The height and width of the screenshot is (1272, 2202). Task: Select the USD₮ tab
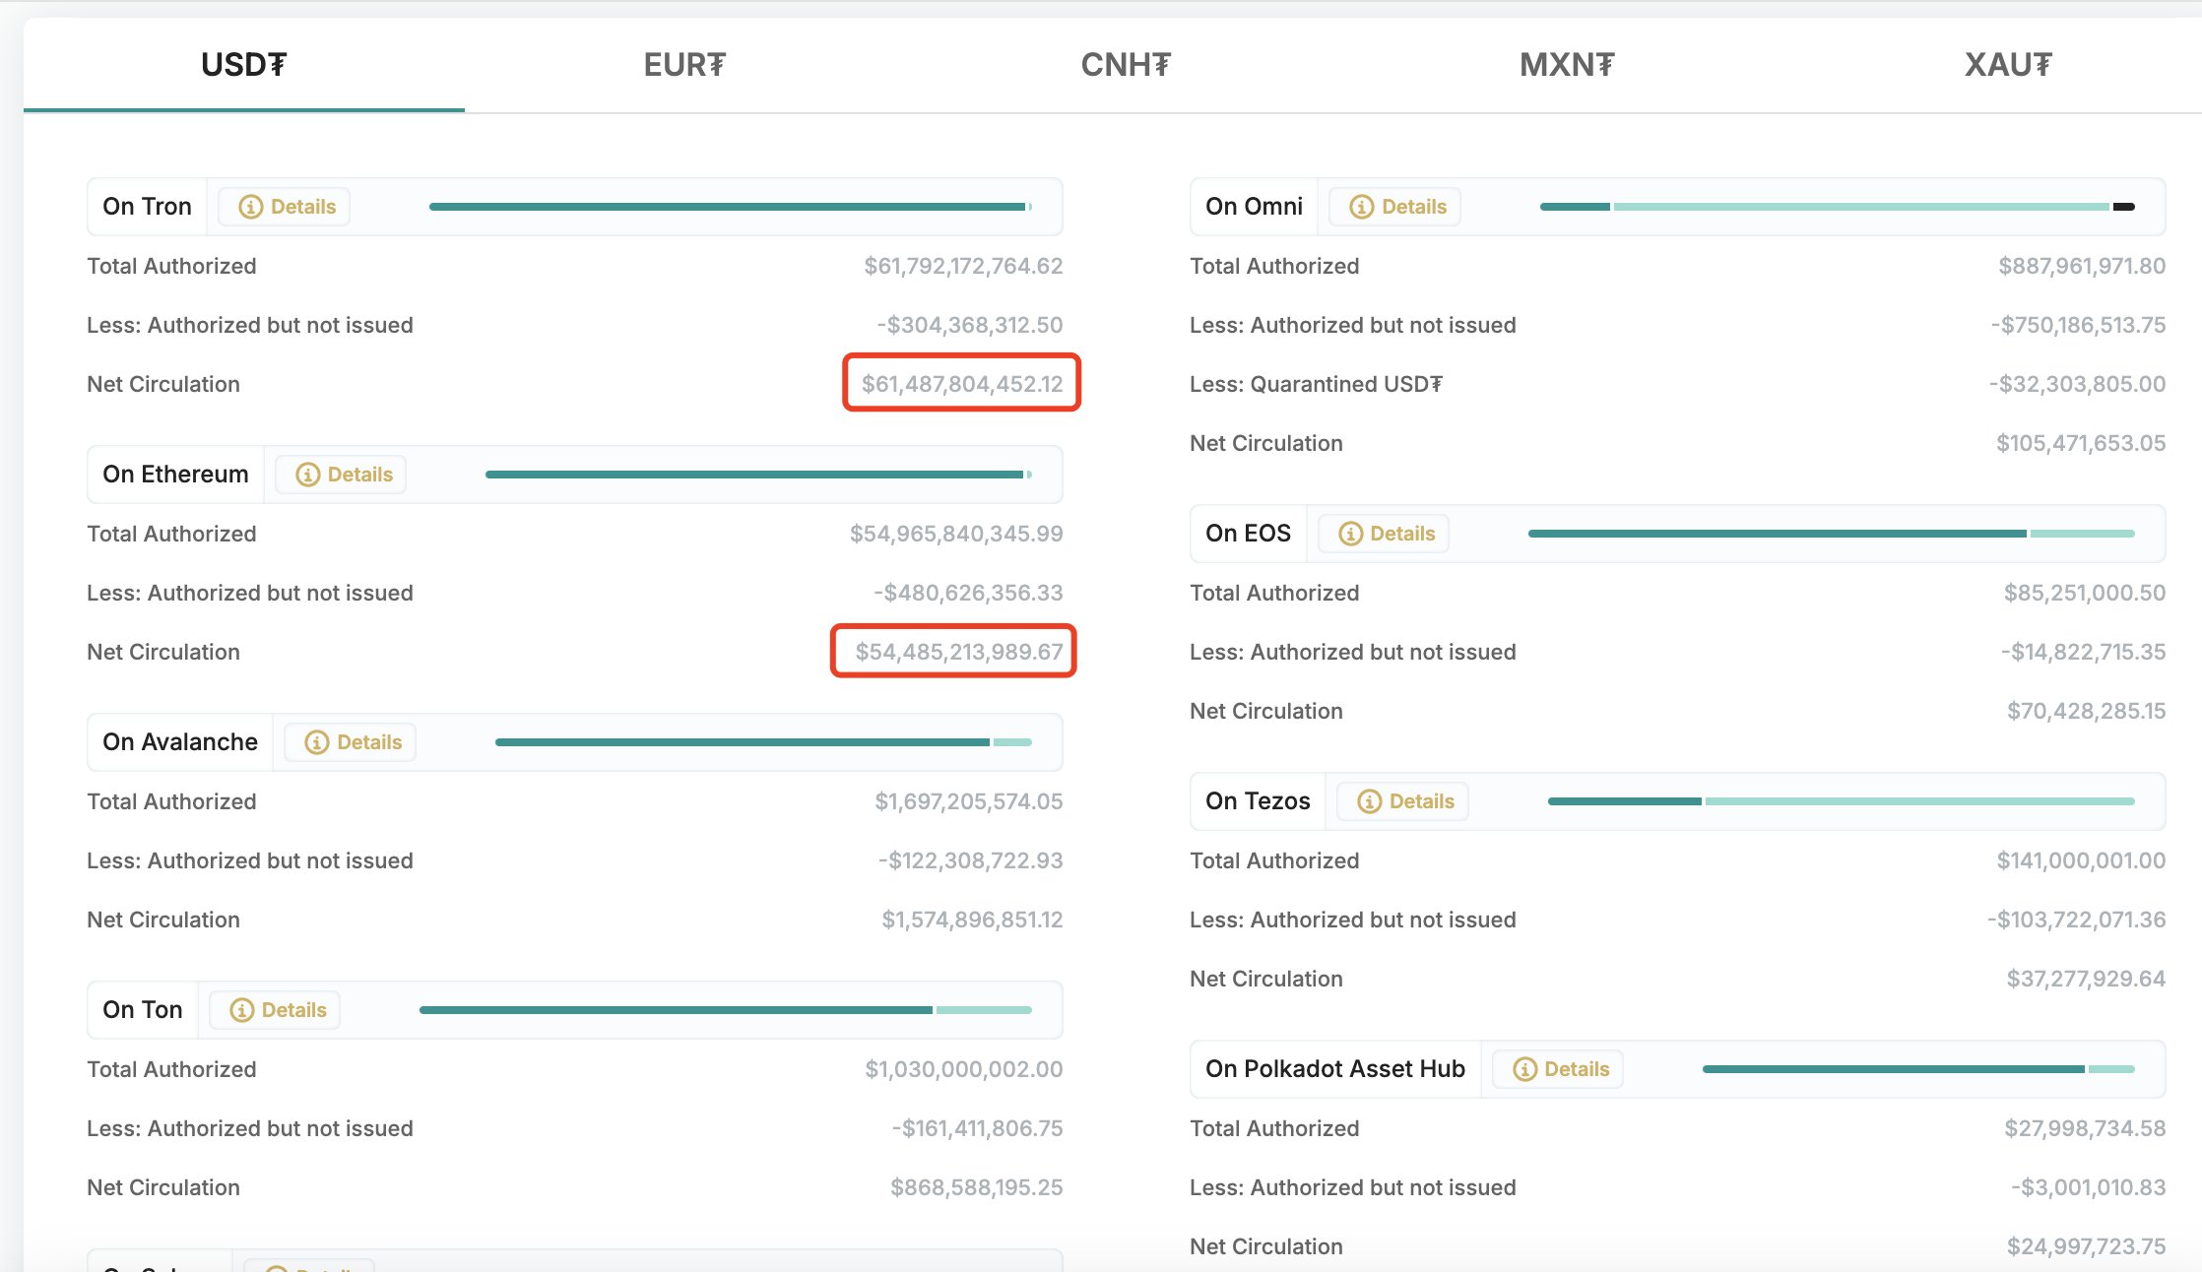click(243, 65)
